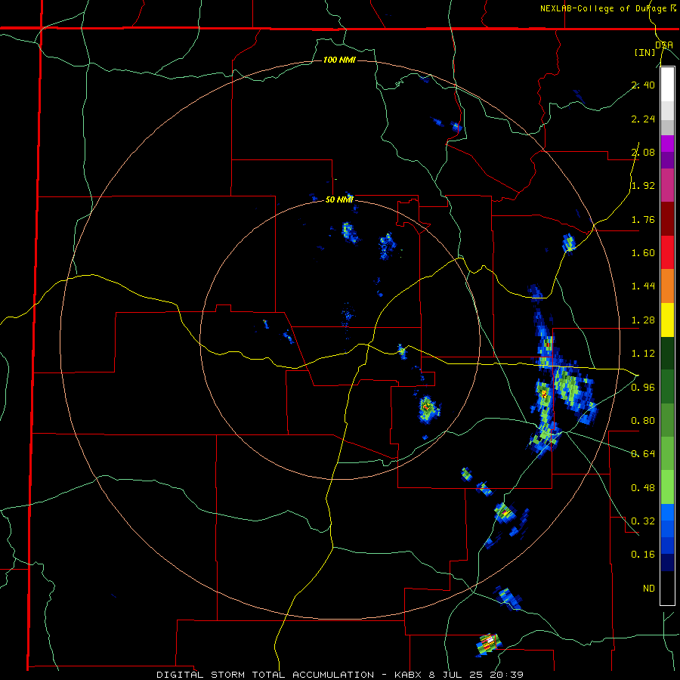Select the yellow legend color swatch
This screenshot has height=680, width=680.
667,320
